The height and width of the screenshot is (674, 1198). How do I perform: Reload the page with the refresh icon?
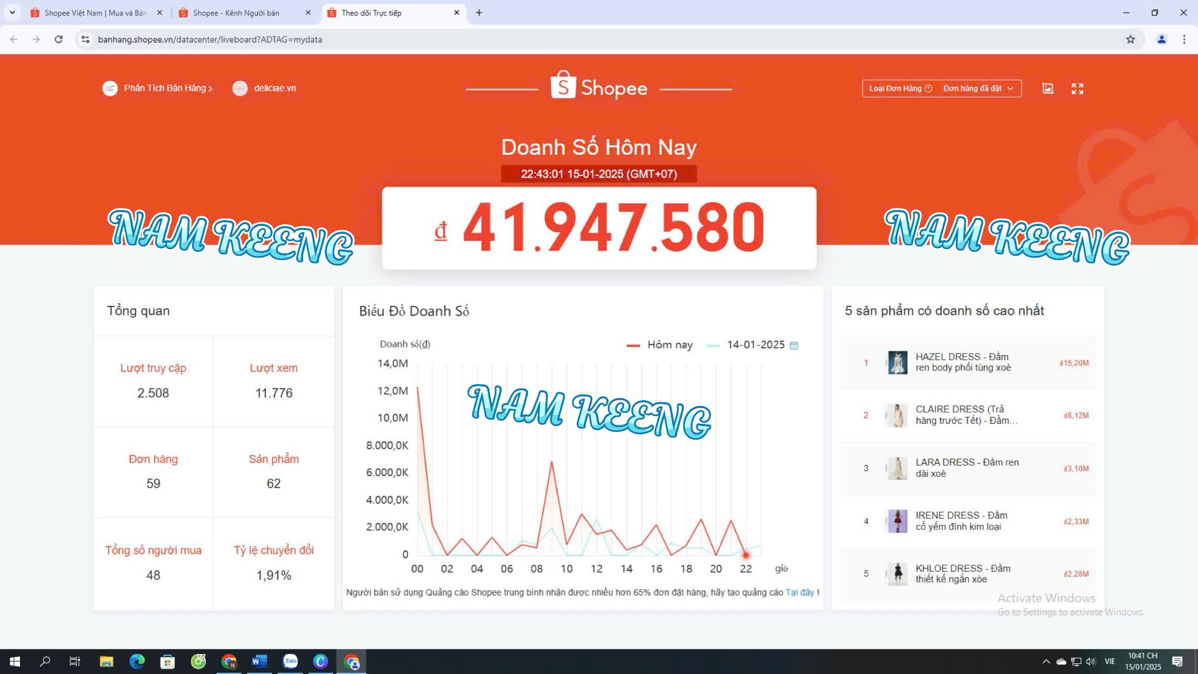click(58, 39)
